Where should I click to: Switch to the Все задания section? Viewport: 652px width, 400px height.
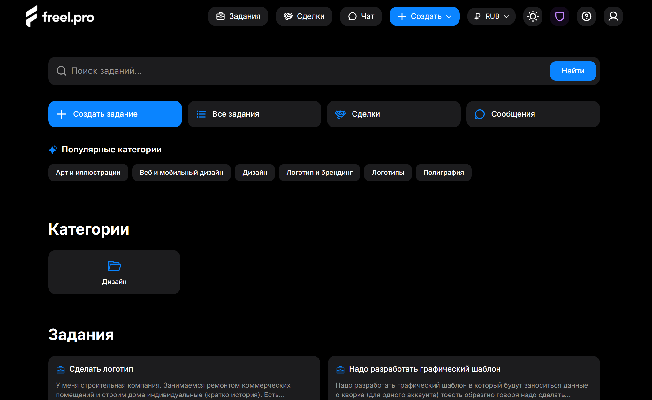[x=254, y=114]
